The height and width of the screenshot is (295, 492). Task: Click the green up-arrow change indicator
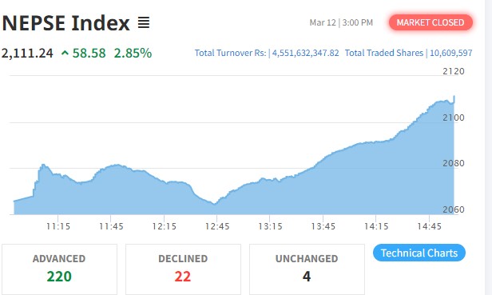click(x=65, y=53)
